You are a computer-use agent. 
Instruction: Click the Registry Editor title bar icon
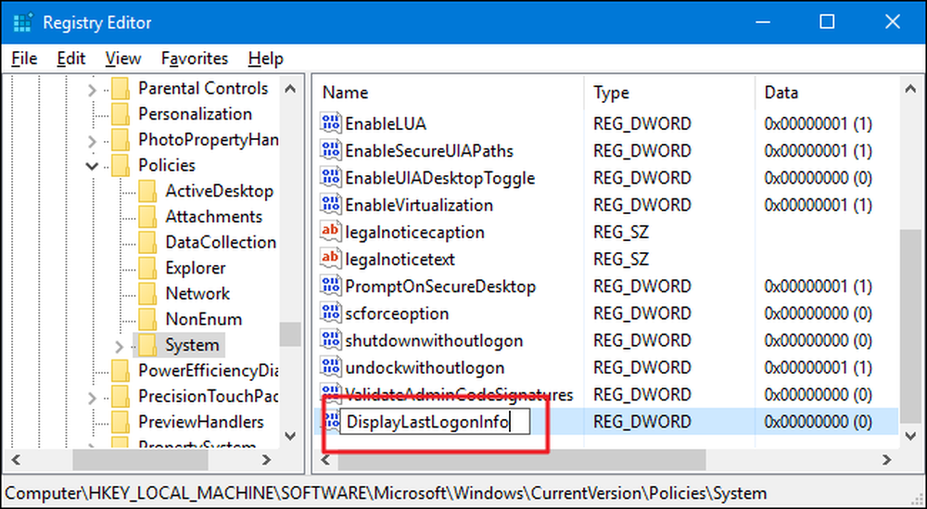coord(22,23)
